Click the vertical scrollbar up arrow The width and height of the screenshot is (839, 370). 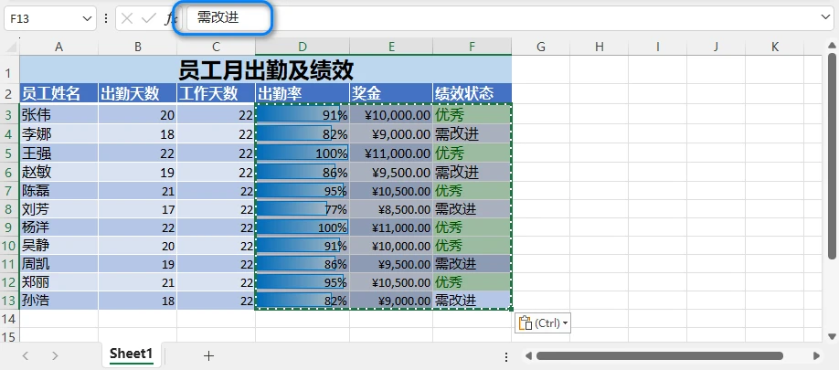click(832, 48)
